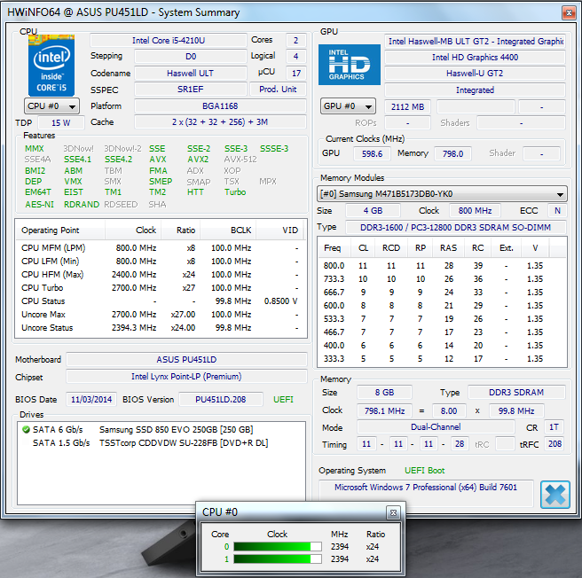582x578 pixels.
Task: Click the Haswell ULT codename field
Action: click(191, 73)
